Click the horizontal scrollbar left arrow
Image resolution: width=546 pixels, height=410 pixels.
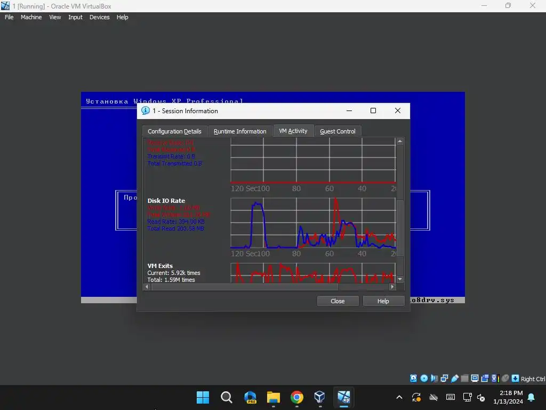(x=147, y=287)
